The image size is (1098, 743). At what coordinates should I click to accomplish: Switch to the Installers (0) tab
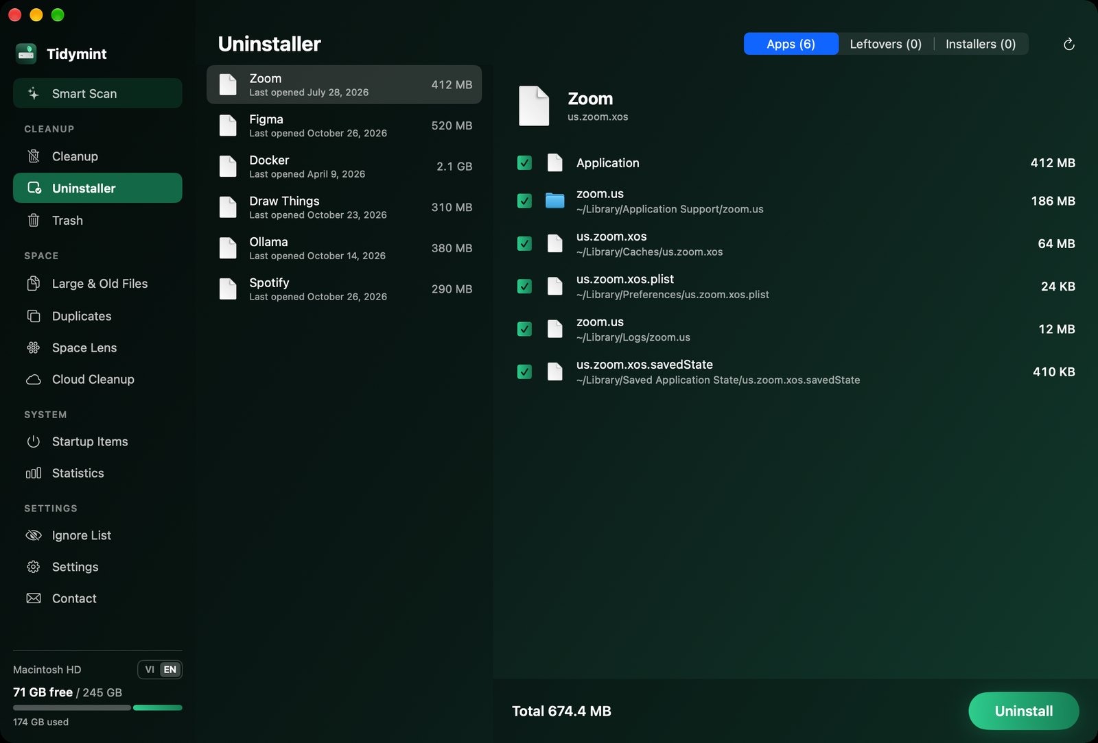(981, 44)
